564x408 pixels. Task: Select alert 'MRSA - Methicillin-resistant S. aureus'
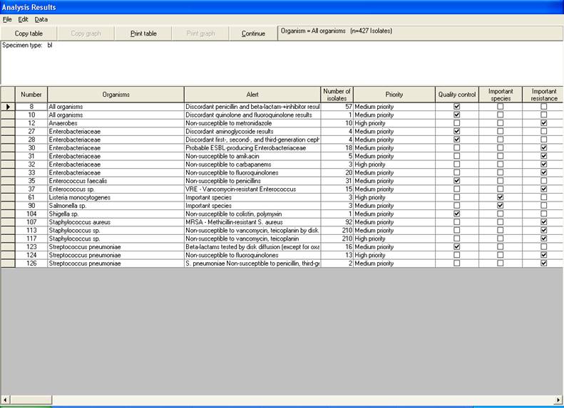click(x=252, y=222)
